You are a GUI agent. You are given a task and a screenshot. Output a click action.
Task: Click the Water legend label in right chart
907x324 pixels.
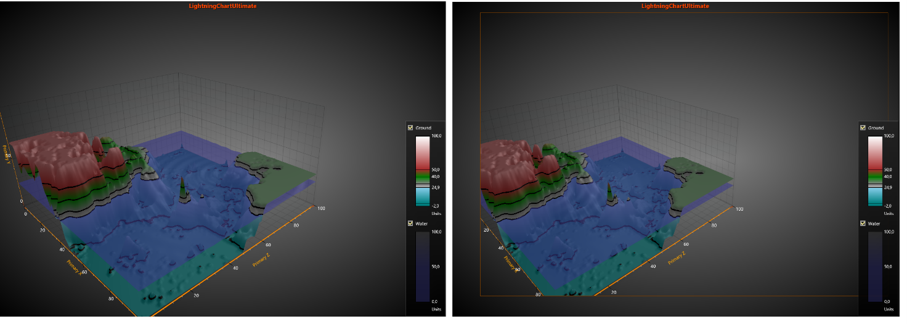tap(874, 224)
